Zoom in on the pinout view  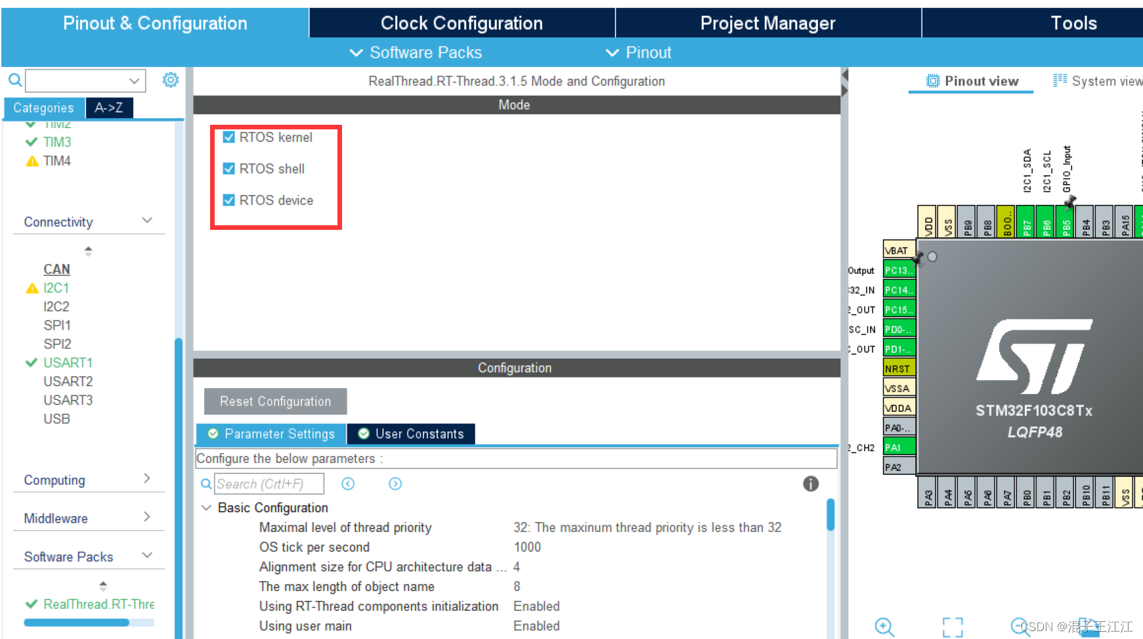coord(884,627)
